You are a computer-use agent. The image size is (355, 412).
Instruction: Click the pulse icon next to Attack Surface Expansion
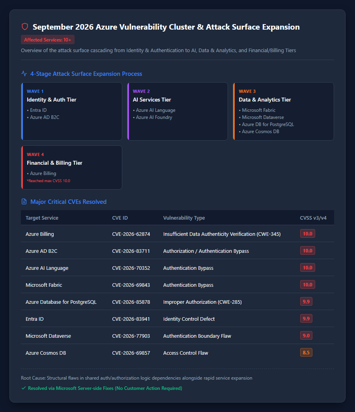pos(24,73)
